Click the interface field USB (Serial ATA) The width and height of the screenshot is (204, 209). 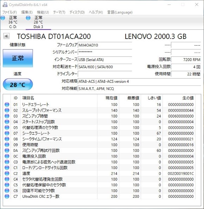(105, 60)
